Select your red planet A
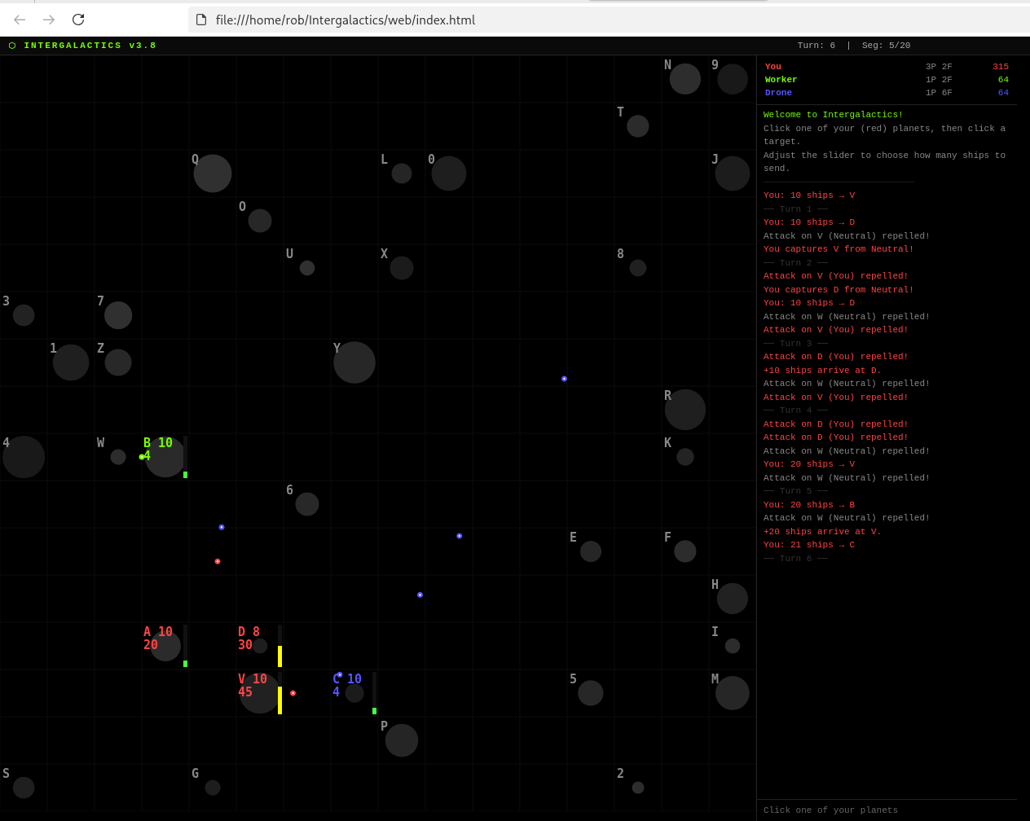Screen dimensions: 1030x821 coord(165,646)
